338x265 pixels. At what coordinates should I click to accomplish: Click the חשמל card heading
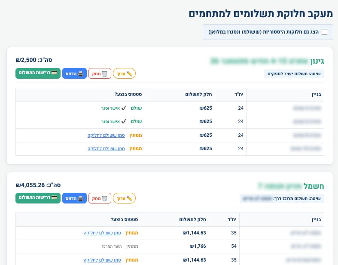291,186
